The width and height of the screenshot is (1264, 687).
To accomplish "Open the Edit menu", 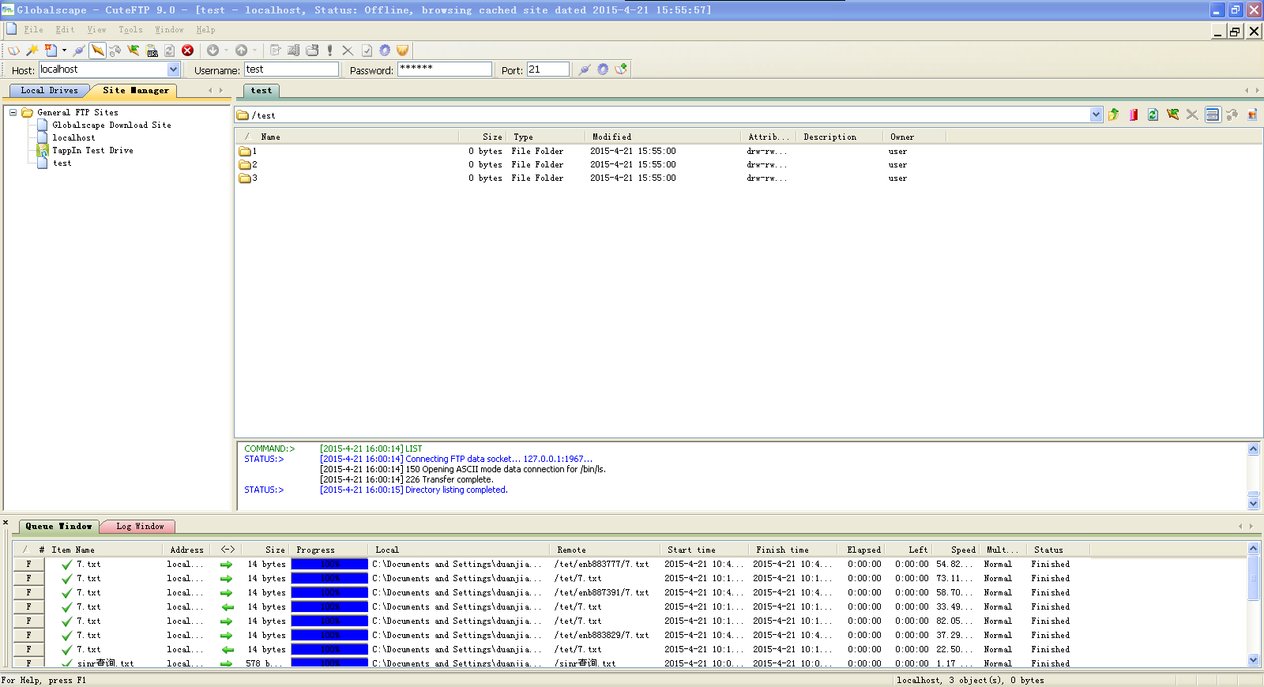I will [x=65, y=30].
